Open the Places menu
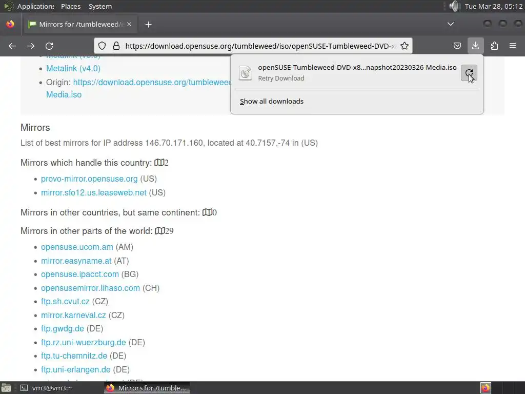 pos(71,6)
